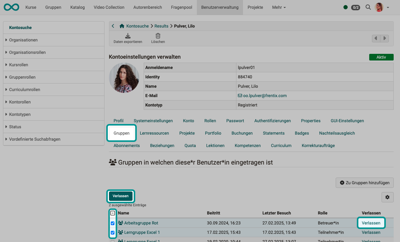Screen dimensions: 400x242
Task: Uncheck the checkbox for Arbeitsgruppe Rot
Action: [x=113, y=223]
